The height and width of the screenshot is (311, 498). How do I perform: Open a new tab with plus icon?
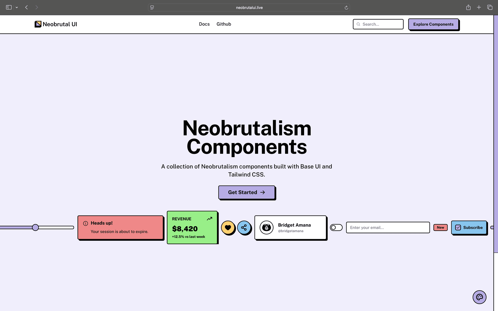479,8
